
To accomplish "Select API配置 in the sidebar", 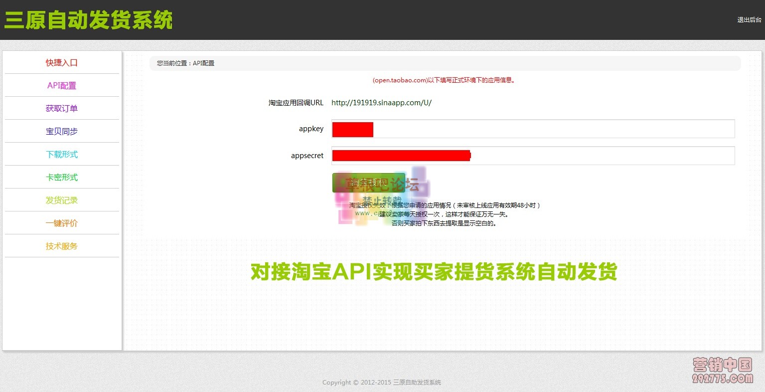I will 61,85.
